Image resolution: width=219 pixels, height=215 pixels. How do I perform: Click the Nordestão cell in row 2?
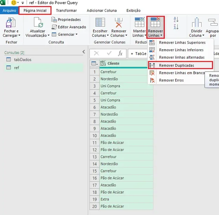coord(126,79)
